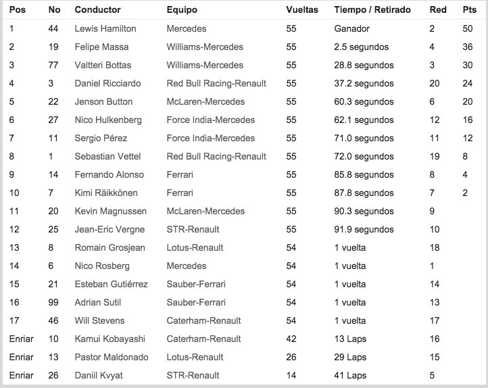Click the No column header
This screenshot has width=488, height=388.
[x=55, y=10]
